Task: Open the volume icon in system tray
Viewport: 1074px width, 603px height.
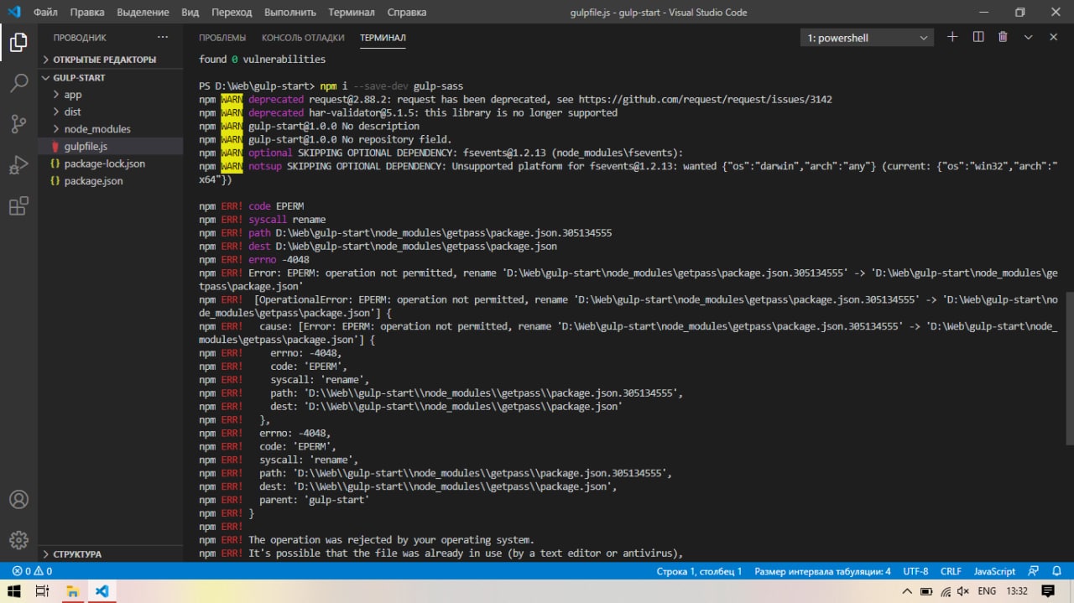Action: 962,591
